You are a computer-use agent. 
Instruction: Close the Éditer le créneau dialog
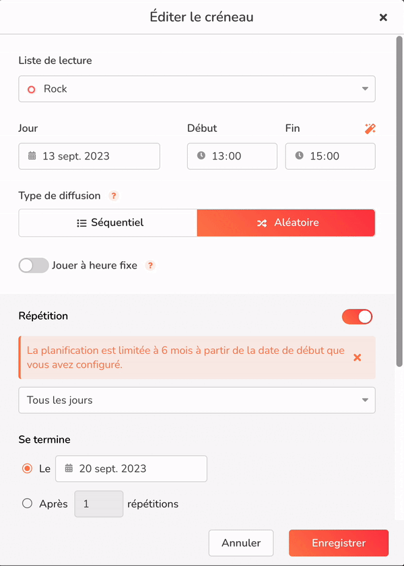[383, 17]
